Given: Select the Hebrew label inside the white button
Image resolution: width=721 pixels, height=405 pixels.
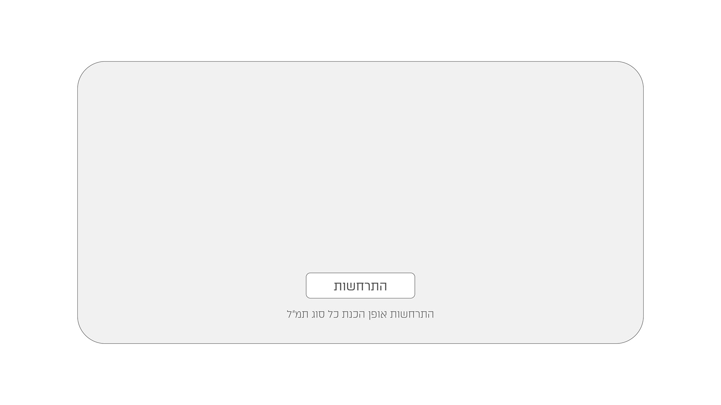Looking at the screenshot, I should [360, 286].
